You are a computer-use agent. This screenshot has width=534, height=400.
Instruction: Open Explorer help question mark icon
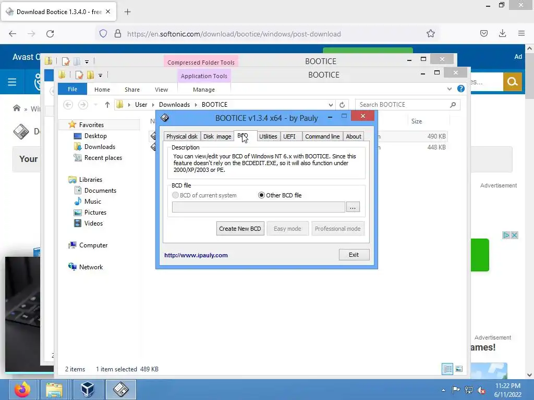point(461,89)
